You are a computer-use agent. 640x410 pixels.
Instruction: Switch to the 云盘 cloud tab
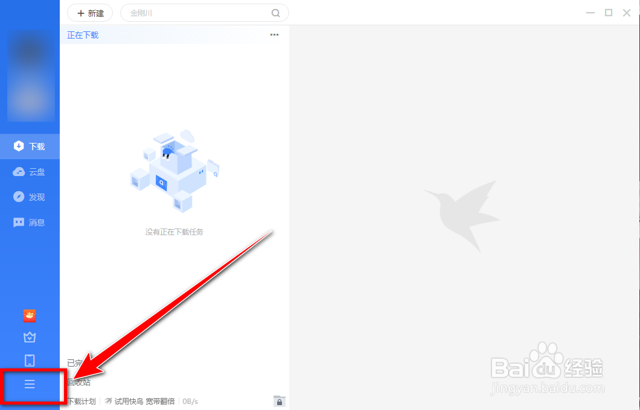[x=30, y=172]
